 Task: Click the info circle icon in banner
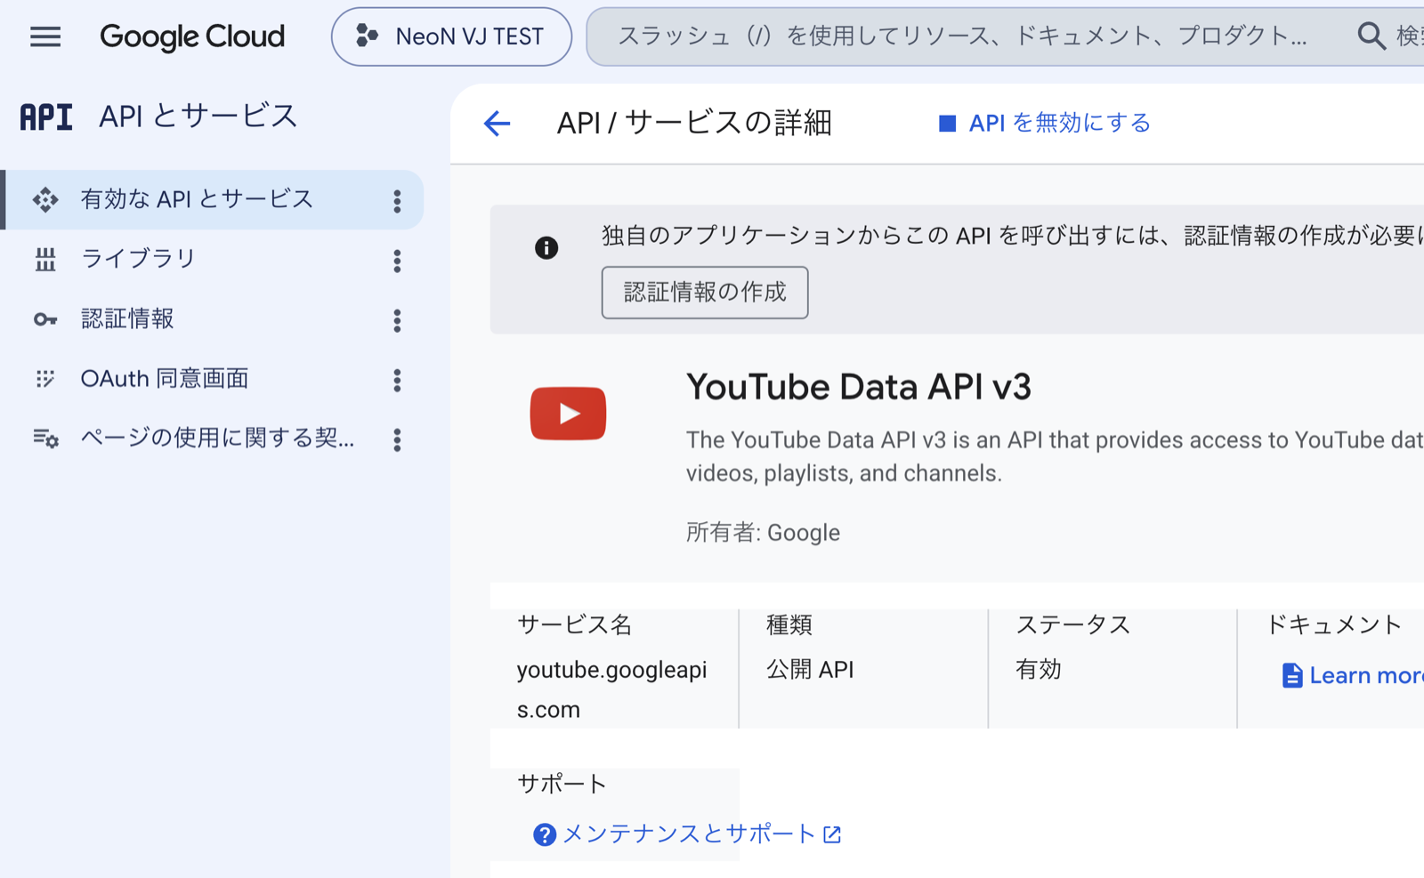click(546, 247)
